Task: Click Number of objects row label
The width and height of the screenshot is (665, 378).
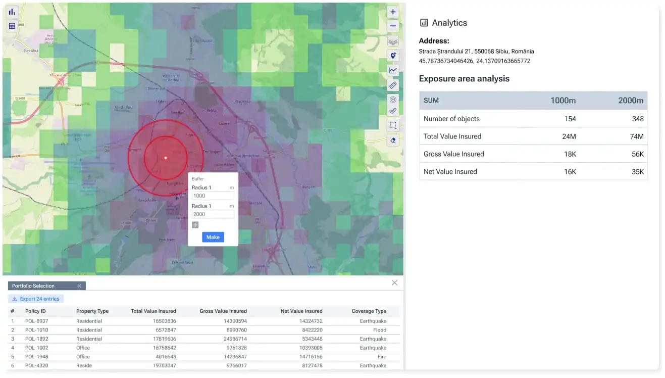Action: tap(451, 119)
